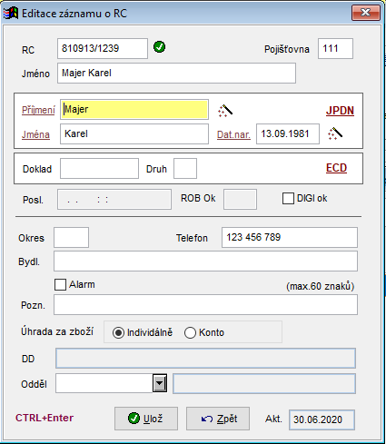Click the Bydl. address field

205,261
